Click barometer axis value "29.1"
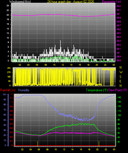 (119, 49)
